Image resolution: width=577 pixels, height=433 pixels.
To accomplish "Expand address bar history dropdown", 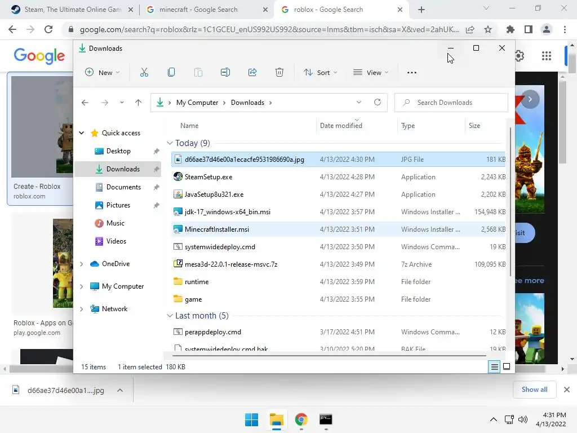I will [x=359, y=103].
